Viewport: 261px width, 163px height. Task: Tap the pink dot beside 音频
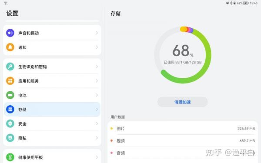click(111, 153)
